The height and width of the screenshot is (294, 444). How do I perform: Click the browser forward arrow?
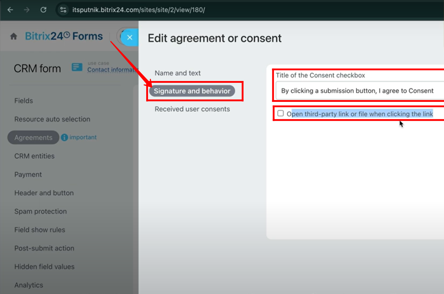tap(27, 10)
